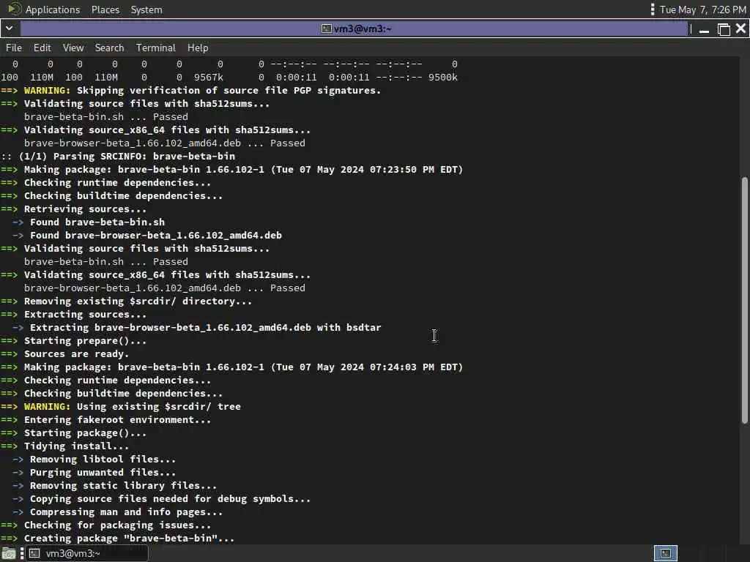The width and height of the screenshot is (750, 562).
Task: Click the 'Making package' line timestamped 07:23:50 PM
Action: (231, 170)
